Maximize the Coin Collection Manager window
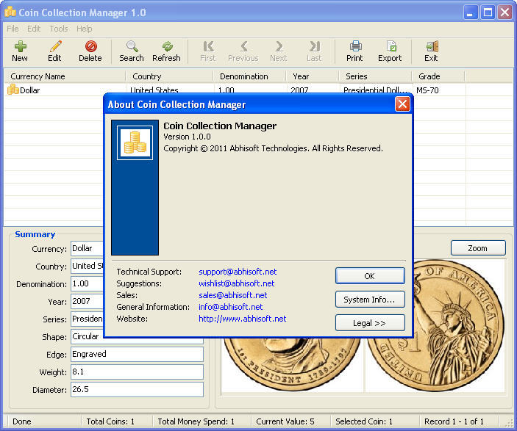The height and width of the screenshot is (431, 517). (488, 12)
